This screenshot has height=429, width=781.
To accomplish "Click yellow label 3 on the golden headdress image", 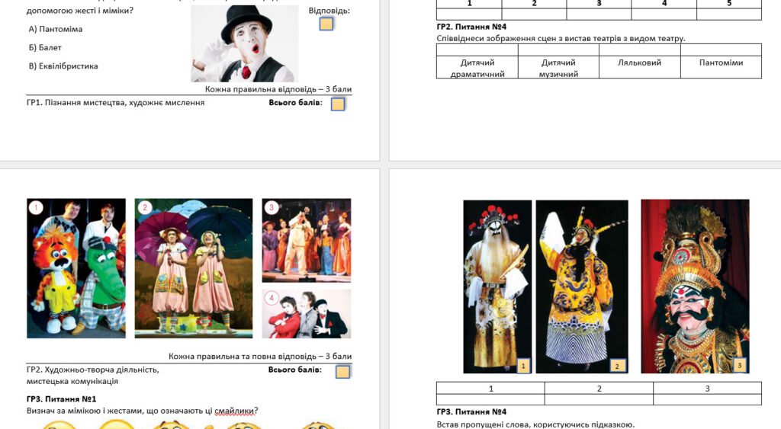I will (x=739, y=366).
